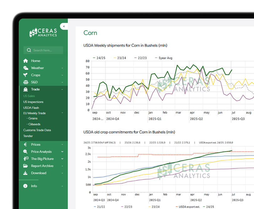Open the Tender page

click(28, 136)
